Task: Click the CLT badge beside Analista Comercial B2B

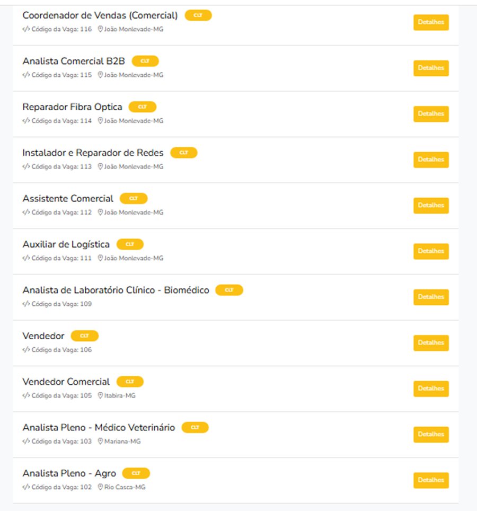Action: [x=145, y=61]
